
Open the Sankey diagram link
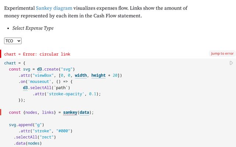coord(54,8)
